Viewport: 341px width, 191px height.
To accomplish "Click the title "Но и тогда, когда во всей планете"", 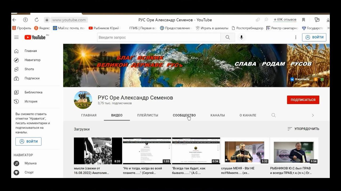I will [x=143, y=171].
